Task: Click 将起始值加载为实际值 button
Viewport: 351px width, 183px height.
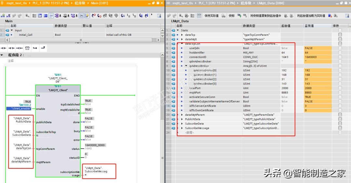Action: [x=311, y=16]
